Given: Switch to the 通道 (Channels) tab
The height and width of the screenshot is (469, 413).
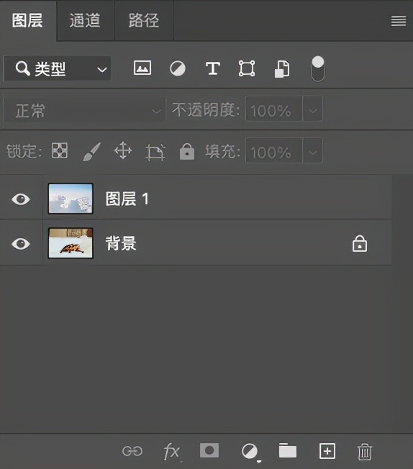Looking at the screenshot, I should [x=85, y=21].
